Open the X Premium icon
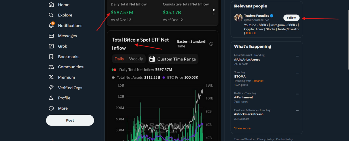 pos(51,77)
